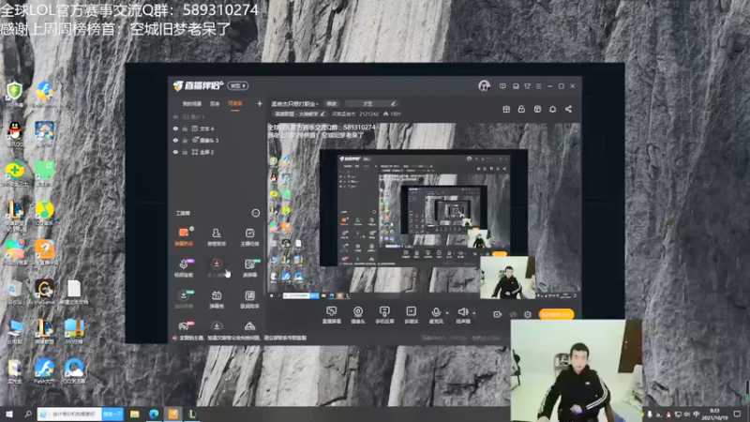This screenshot has height=422, width=750.
Task: Open the message icon next to the avatar
Action: 502,86
